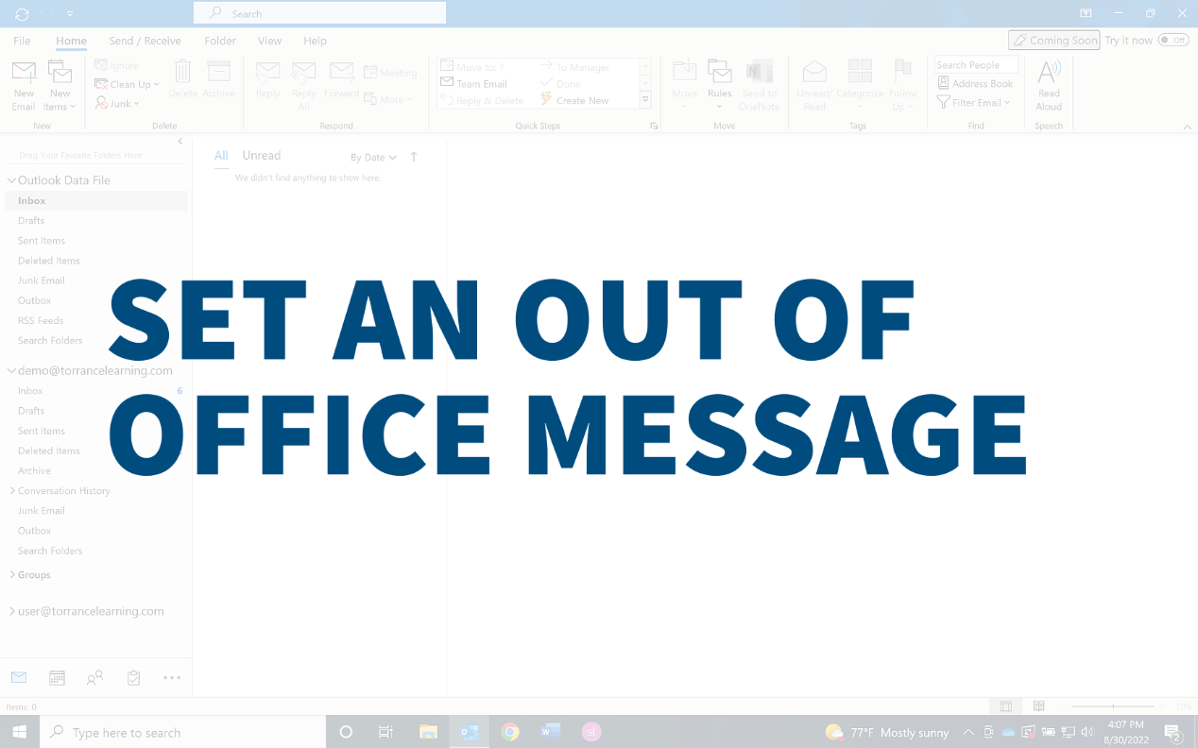
Task: Click the Ignore conversation button
Action: (x=117, y=65)
